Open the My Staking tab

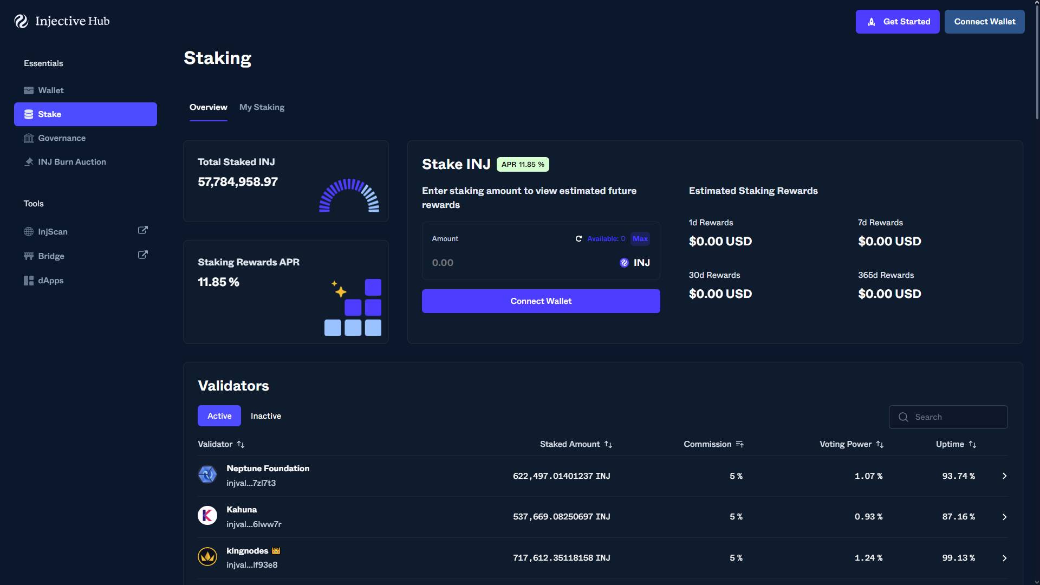click(262, 107)
